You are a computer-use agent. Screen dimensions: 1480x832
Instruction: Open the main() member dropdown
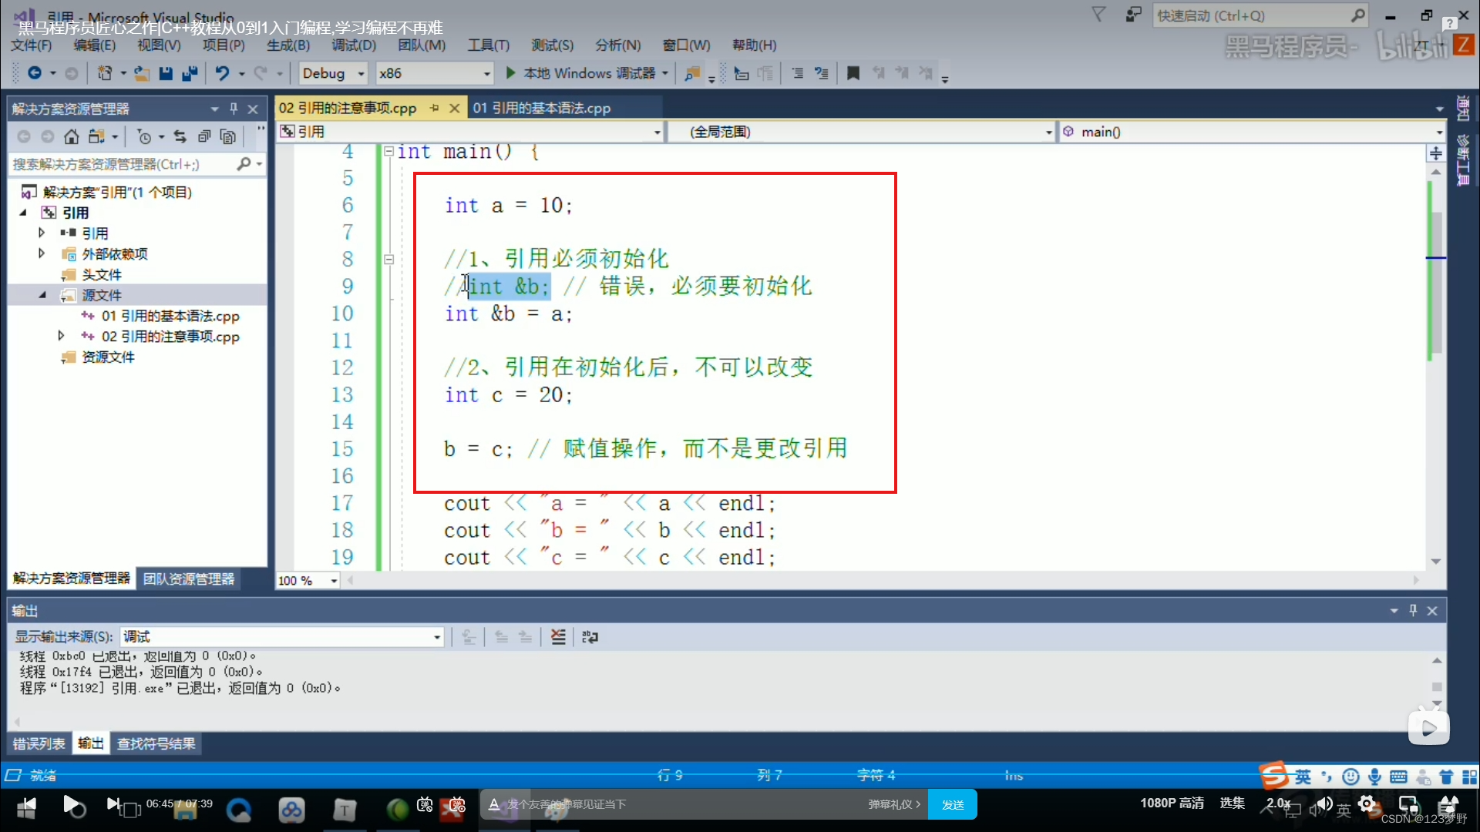coord(1252,132)
